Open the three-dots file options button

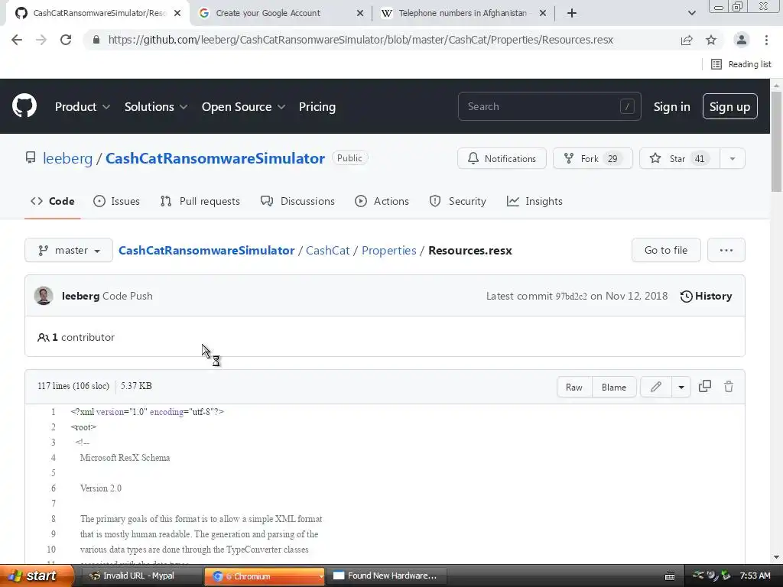726,250
